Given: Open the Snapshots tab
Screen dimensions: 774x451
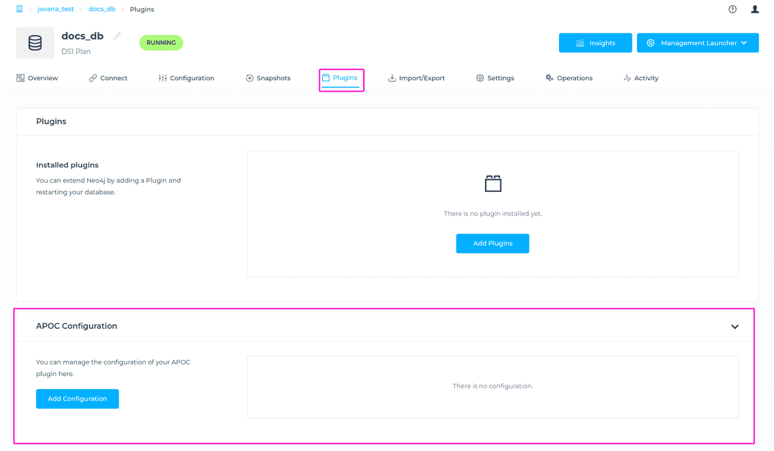Looking at the screenshot, I should (x=268, y=78).
